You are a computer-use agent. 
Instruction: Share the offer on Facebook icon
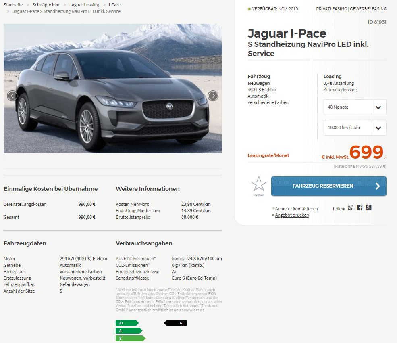pos(360,208)
